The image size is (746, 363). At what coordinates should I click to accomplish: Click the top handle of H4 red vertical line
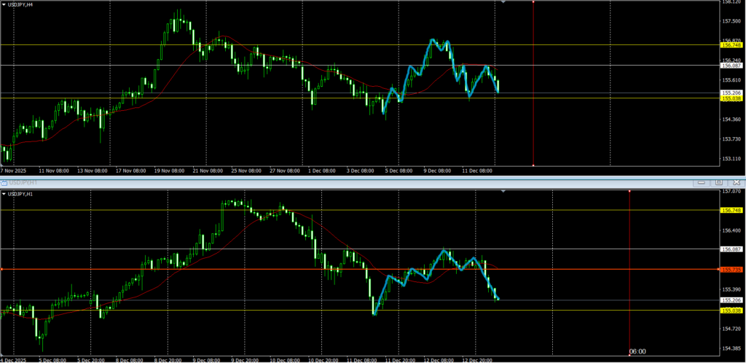pyautogui.click(x=534, y=1)
